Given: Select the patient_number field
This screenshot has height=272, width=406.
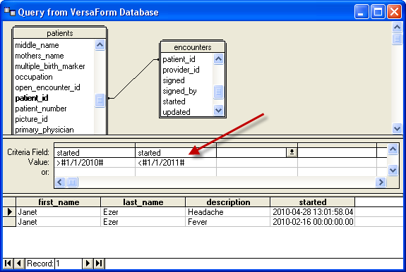Looking at the screenshot, I should tap(41, 109).
